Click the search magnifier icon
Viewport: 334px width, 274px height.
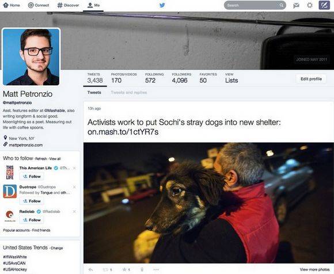point(282,5)
